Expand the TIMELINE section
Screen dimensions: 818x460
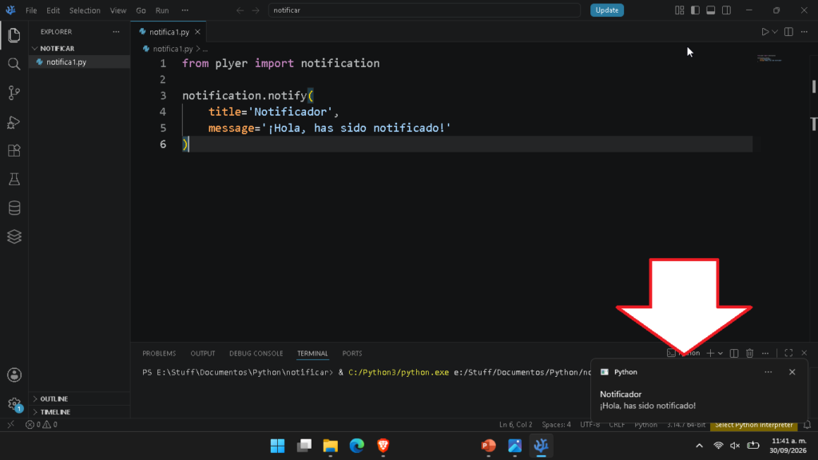click(x=79, y=411)
